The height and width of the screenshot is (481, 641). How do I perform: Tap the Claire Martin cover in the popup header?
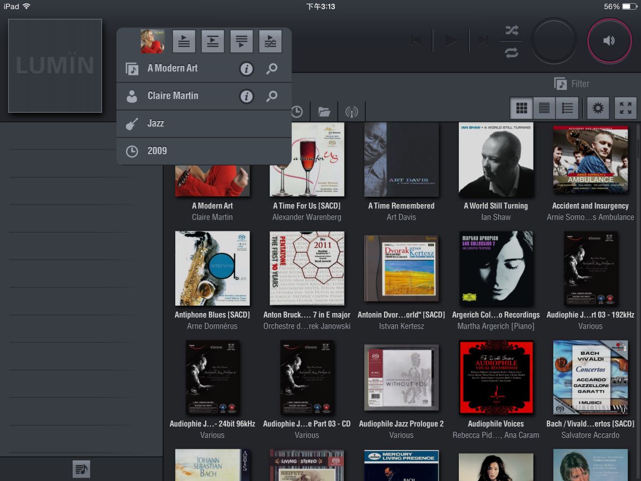152,41
